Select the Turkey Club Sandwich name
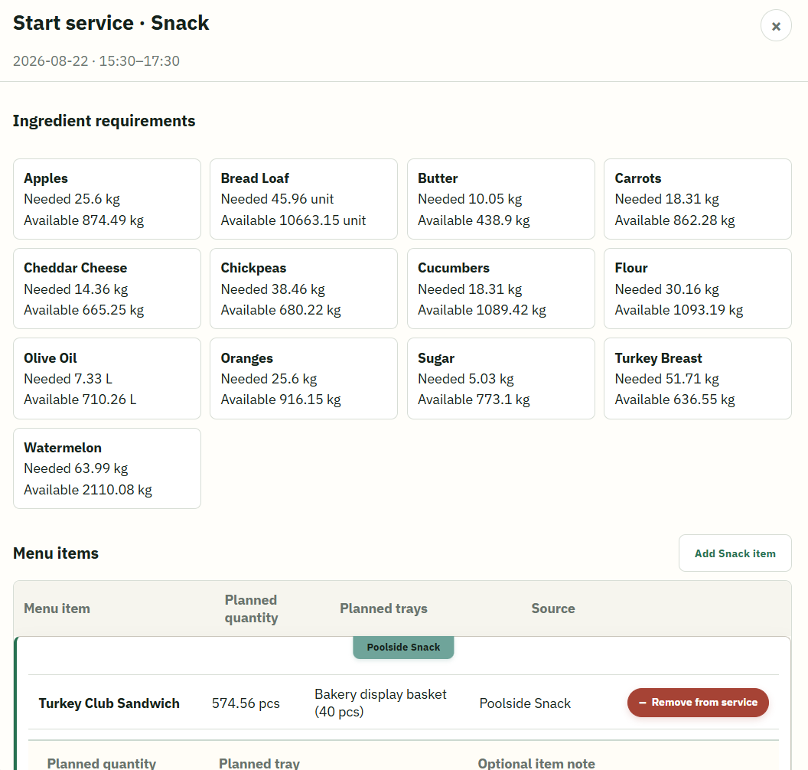Image resolution: width=808 pixels, height=770 pixels. pyautogui.click(x=109, y=703)
